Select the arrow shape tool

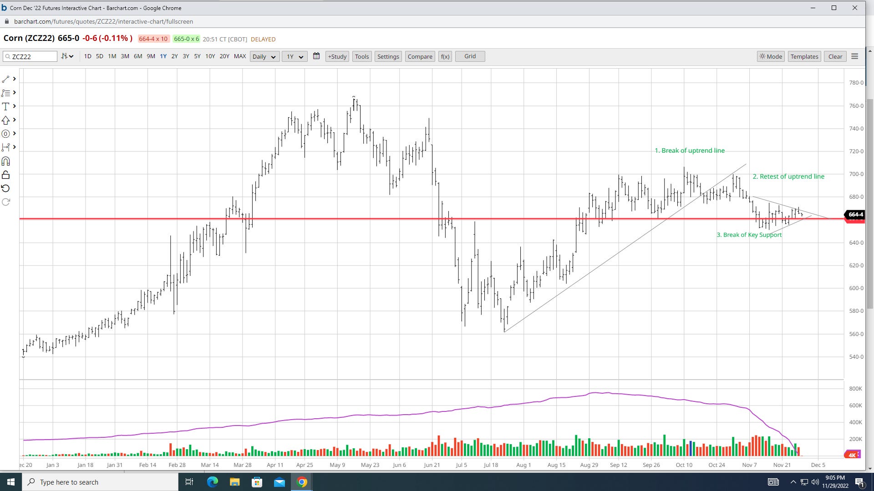(x=6, y=120)
